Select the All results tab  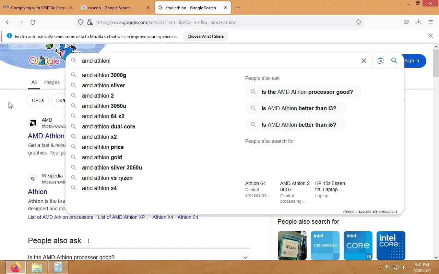pos(34,82)
